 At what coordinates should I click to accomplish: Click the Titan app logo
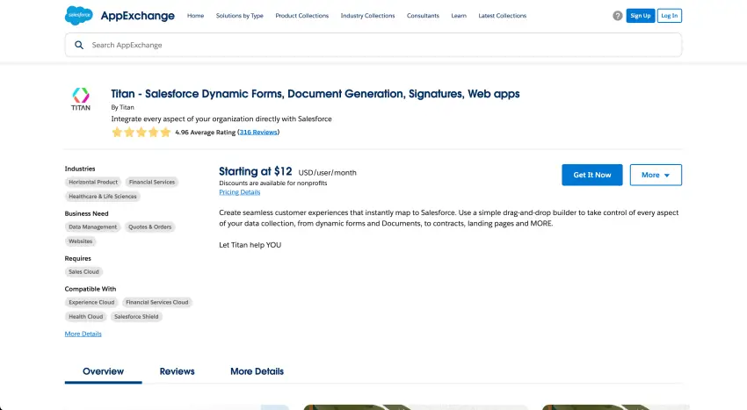coord(80,100)
